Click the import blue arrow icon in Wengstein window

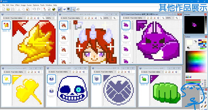pyautogui.click(x=38, y=18)
